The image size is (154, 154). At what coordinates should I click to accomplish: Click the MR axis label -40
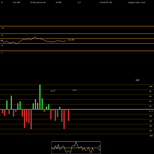tap(150, 121)
